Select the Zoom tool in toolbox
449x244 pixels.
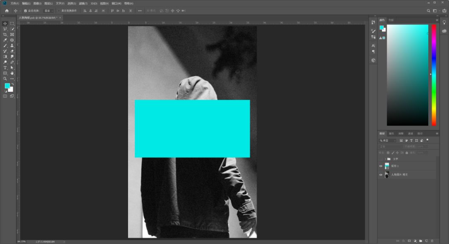[x=5, y=79]
